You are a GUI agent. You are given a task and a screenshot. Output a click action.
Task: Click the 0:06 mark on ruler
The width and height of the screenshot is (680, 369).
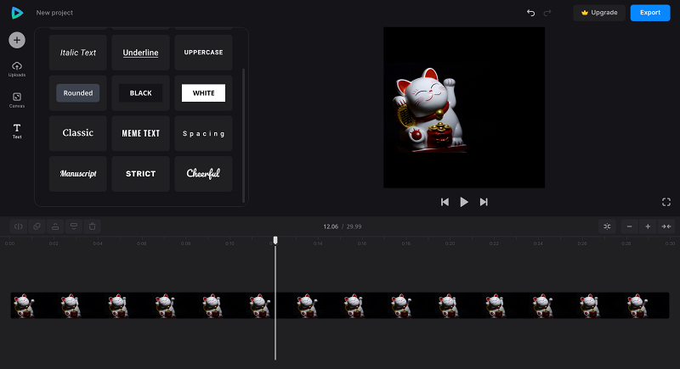click(x=142, y=243)
